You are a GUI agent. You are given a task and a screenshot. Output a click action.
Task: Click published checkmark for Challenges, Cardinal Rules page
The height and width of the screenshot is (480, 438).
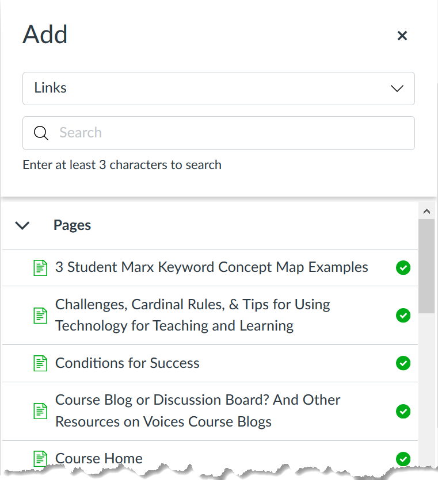coord(403,316)
